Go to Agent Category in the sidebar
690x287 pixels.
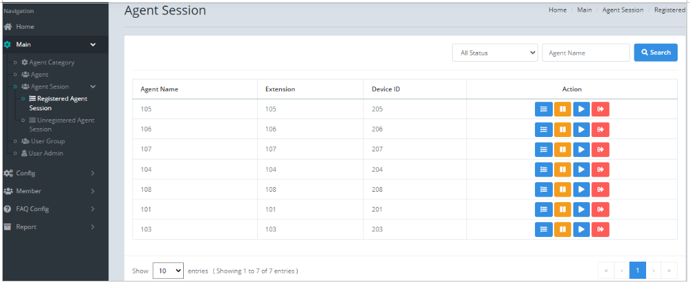click(51, 62)
